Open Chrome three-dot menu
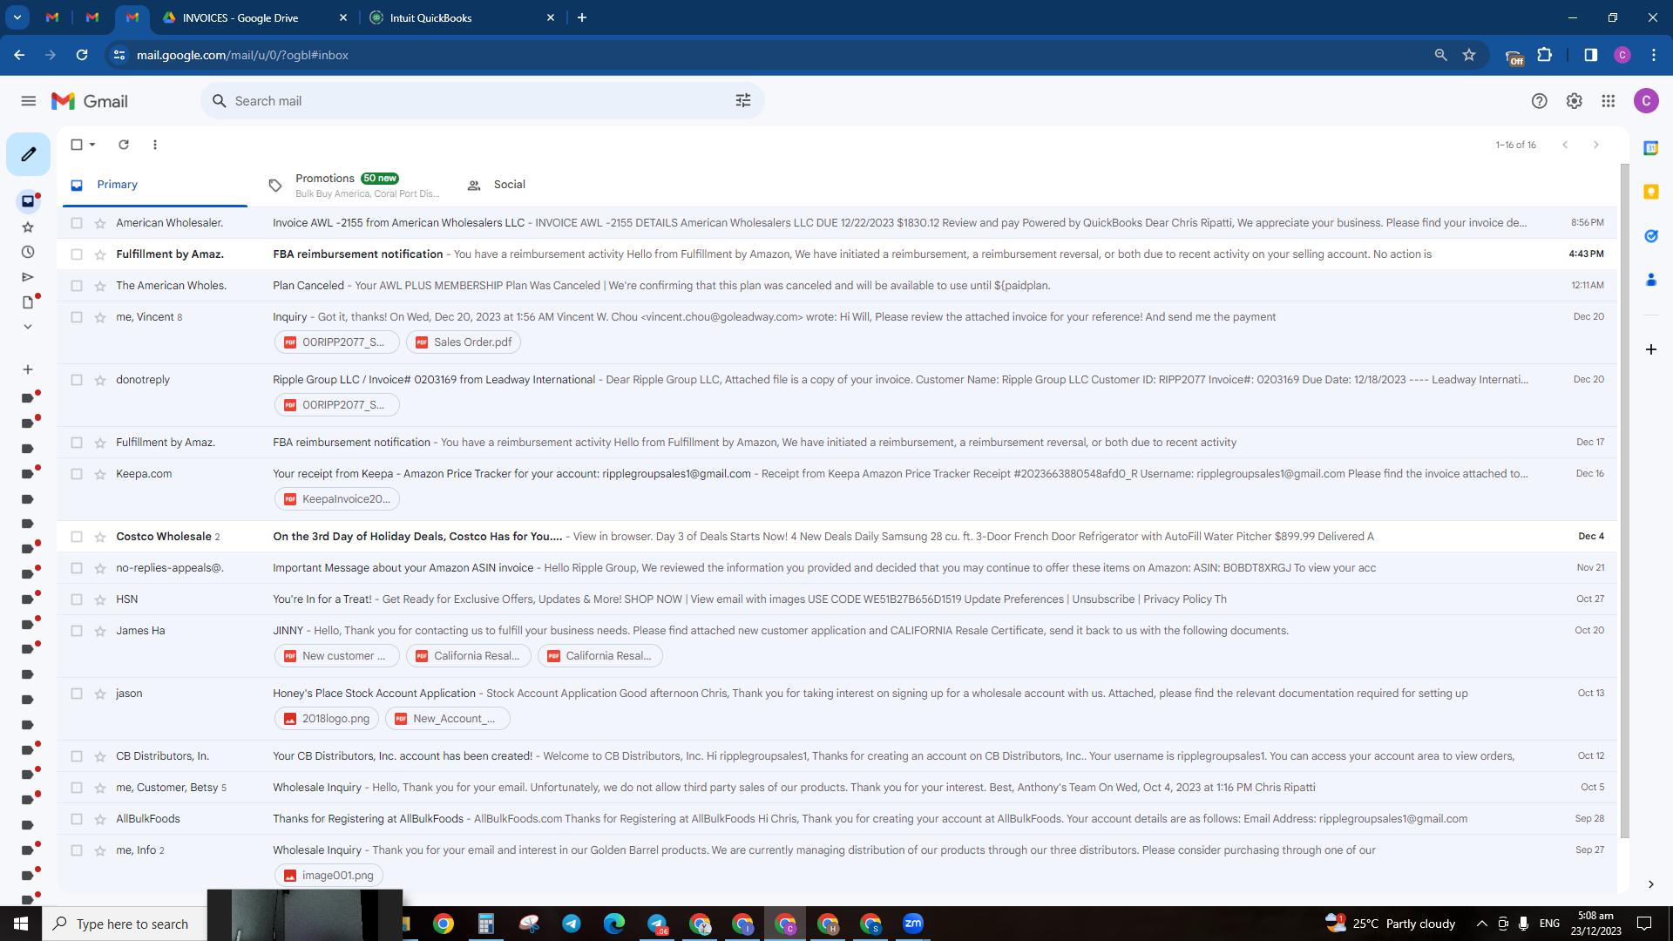This screenshot has height=941, width=1673. [1653, 55]
